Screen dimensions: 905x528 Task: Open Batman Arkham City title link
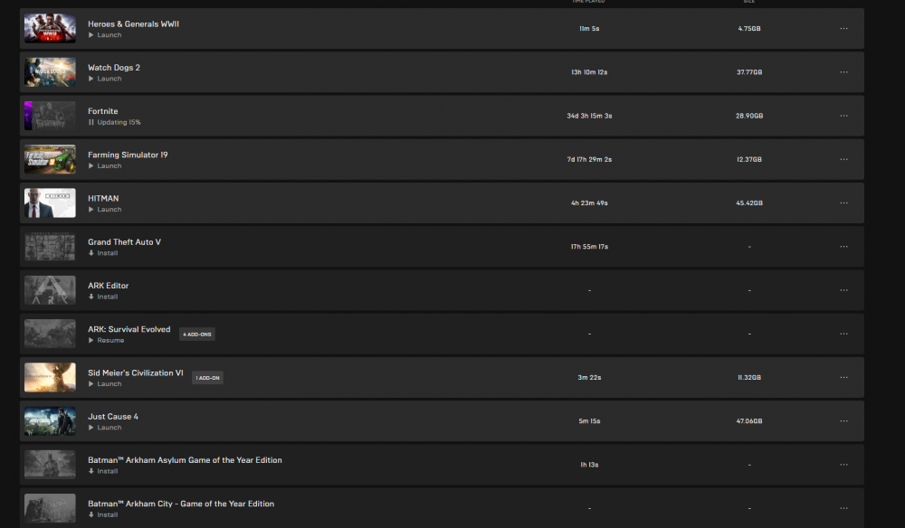pyautogui.click(x=181, y=504)
